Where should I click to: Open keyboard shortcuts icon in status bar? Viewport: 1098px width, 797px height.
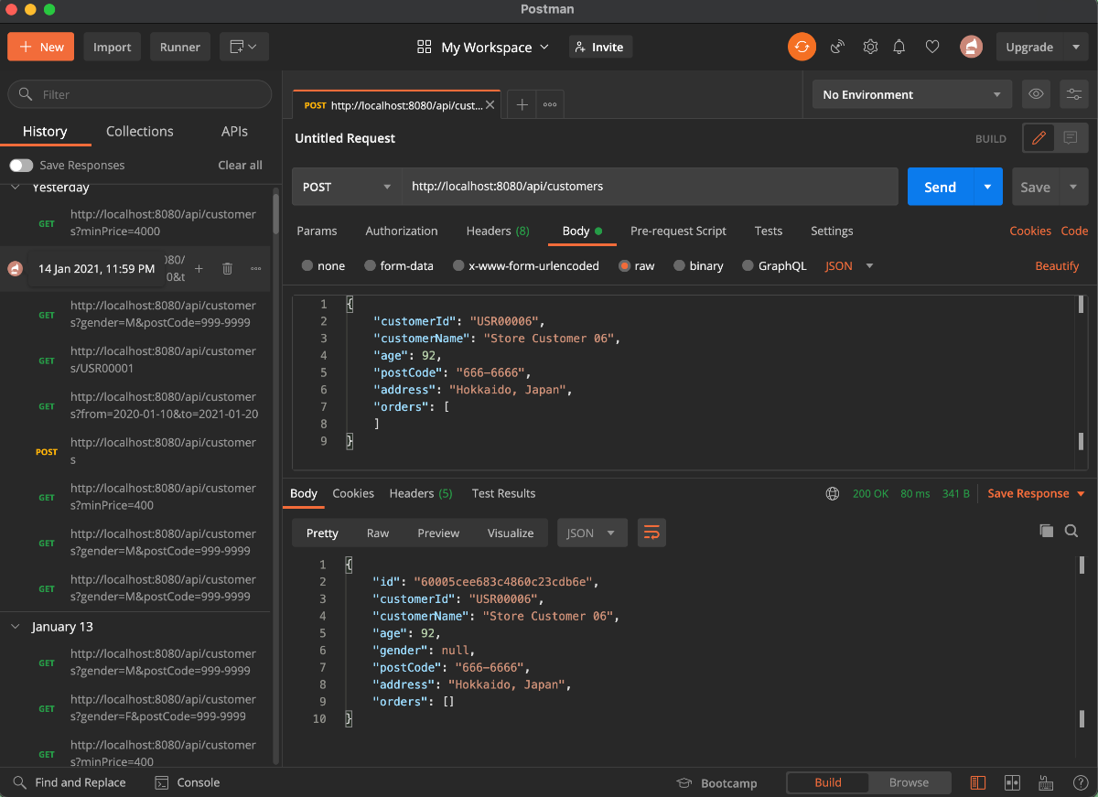[x=1046, y=782]
